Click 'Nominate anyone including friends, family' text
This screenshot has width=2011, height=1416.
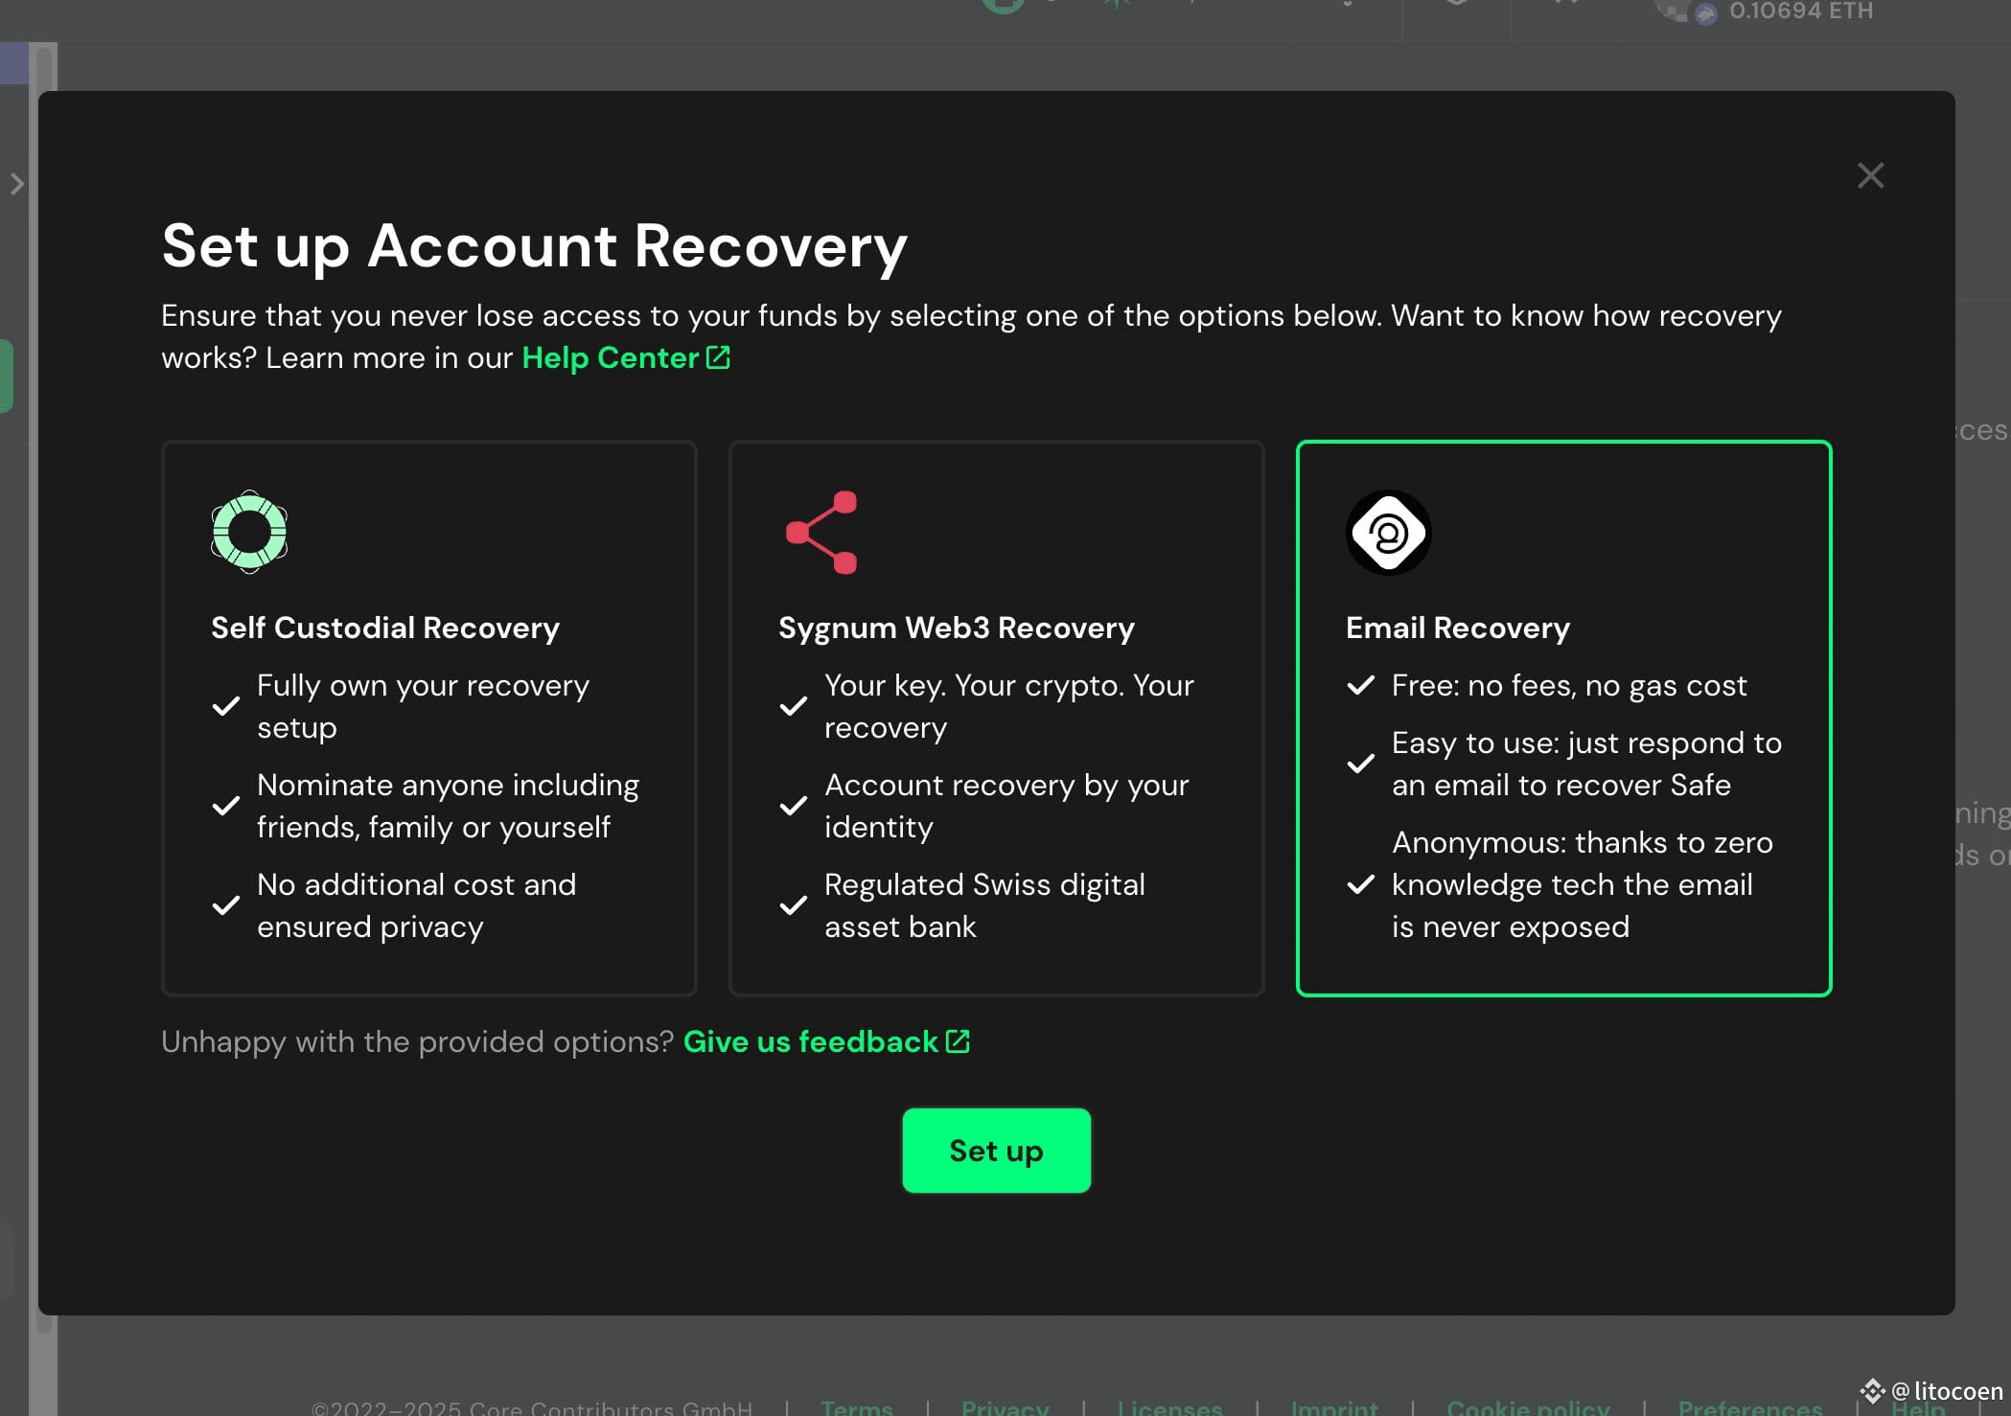[448, 806]
